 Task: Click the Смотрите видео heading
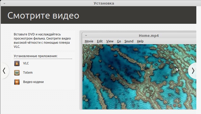[x=43, y=16]
